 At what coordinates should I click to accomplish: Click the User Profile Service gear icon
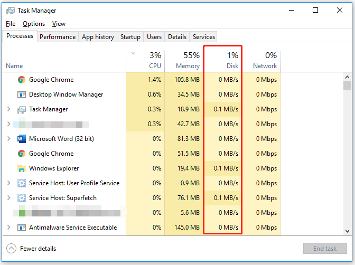22,183
